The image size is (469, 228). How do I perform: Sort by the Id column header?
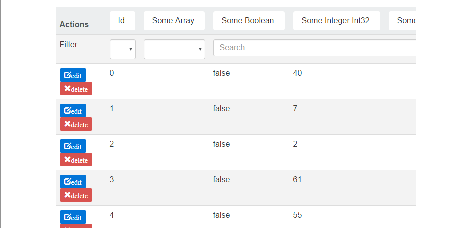[122, 21]
